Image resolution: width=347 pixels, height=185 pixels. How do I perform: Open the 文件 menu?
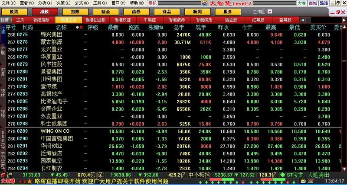(9, 3)
